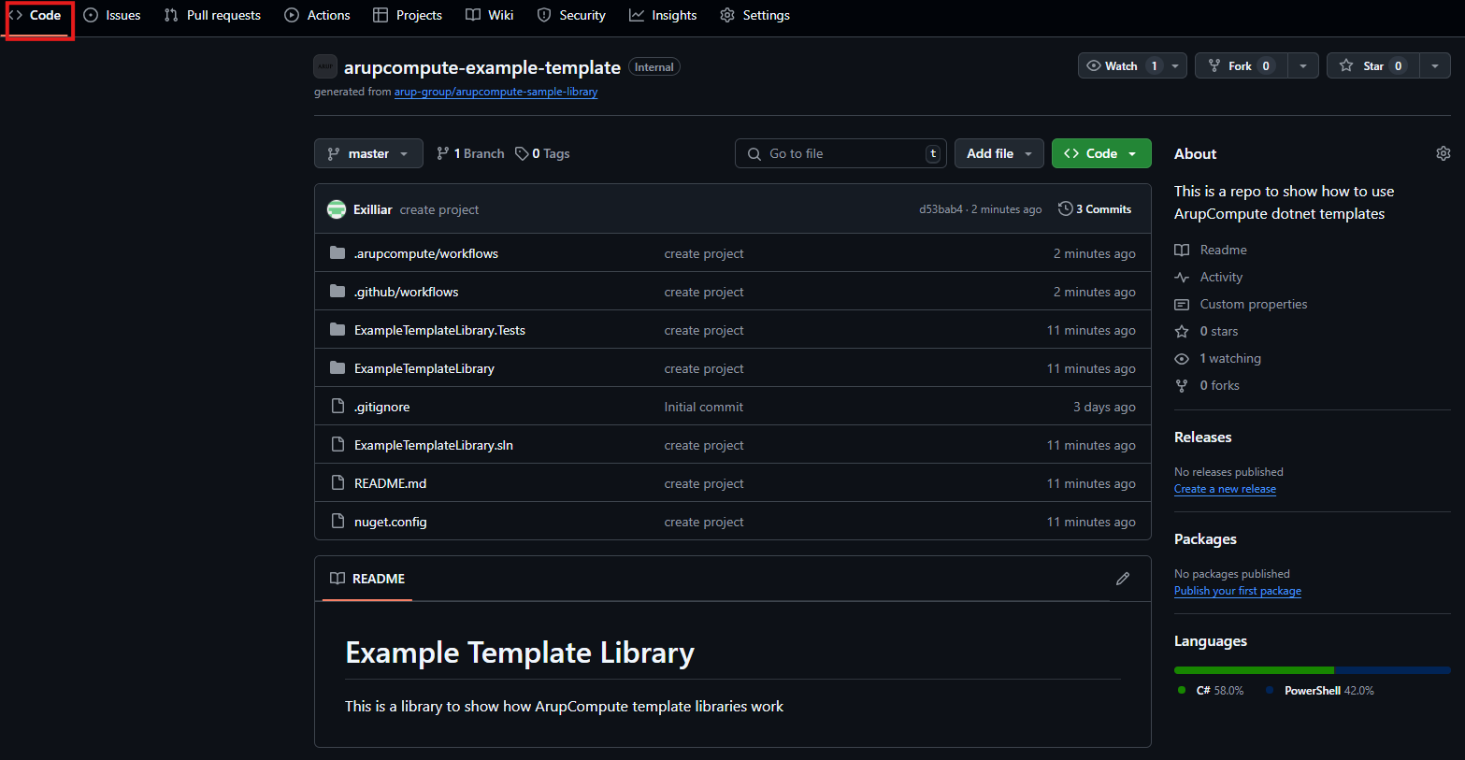Click the repository owner avatar icon

point(325,66)
